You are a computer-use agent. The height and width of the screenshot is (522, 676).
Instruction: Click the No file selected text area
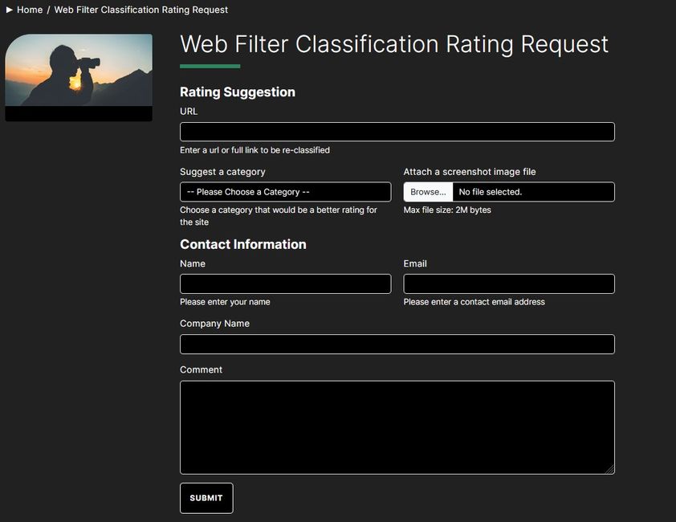491,192
